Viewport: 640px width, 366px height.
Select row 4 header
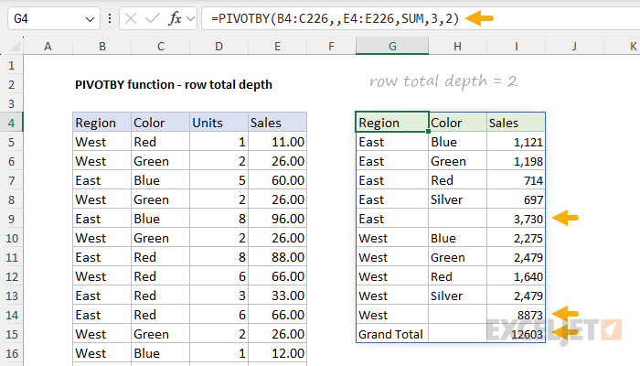[x=11, y=123]
